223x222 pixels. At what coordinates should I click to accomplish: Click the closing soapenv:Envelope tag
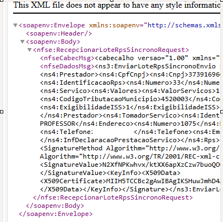pos(56,214)
